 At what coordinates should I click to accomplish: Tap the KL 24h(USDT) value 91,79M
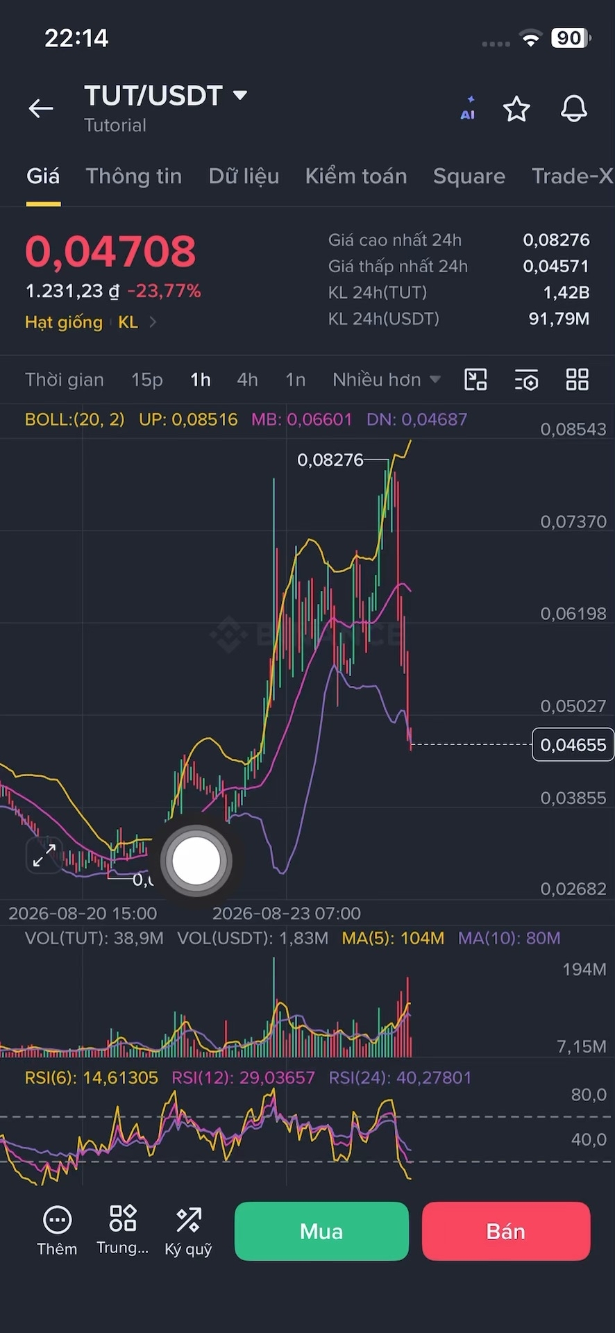[x=559, y=319]
